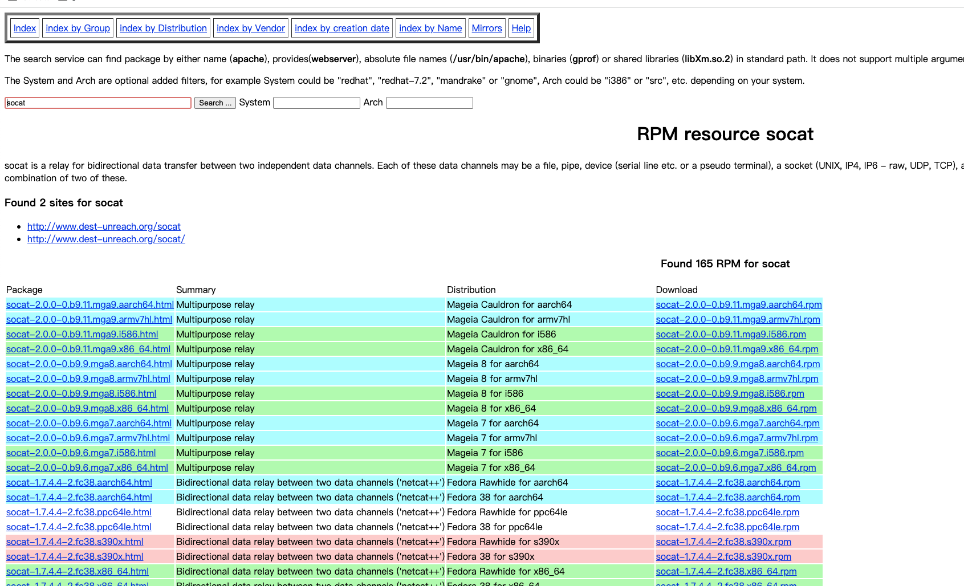Download fc38.s390x.rpm from Fedora Rawhide row

coord(724,542)
